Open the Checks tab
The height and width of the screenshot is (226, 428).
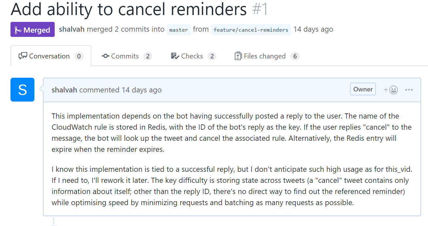click(x=192, y=56)
